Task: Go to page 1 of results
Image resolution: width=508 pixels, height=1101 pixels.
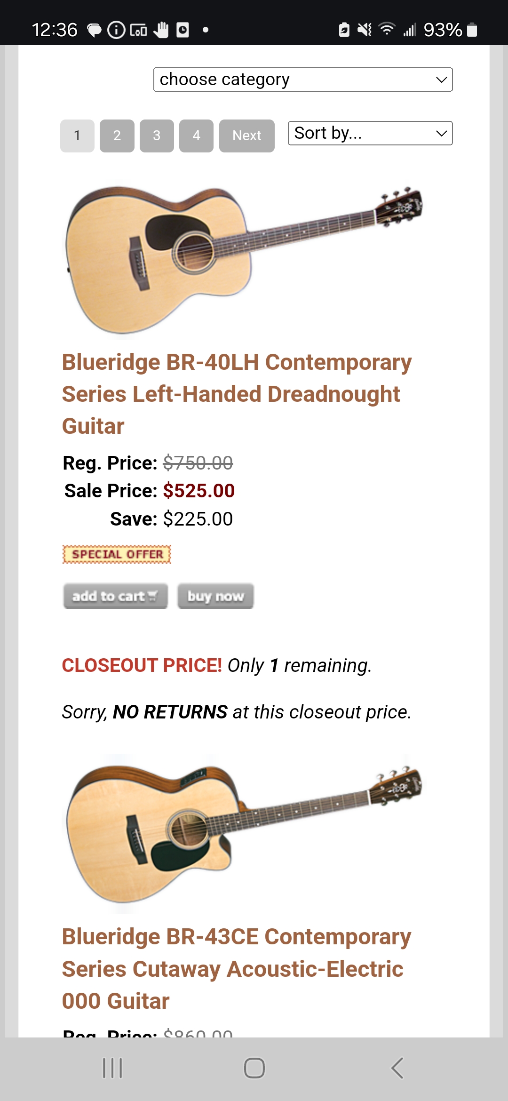Action: (x=77, y=136)
